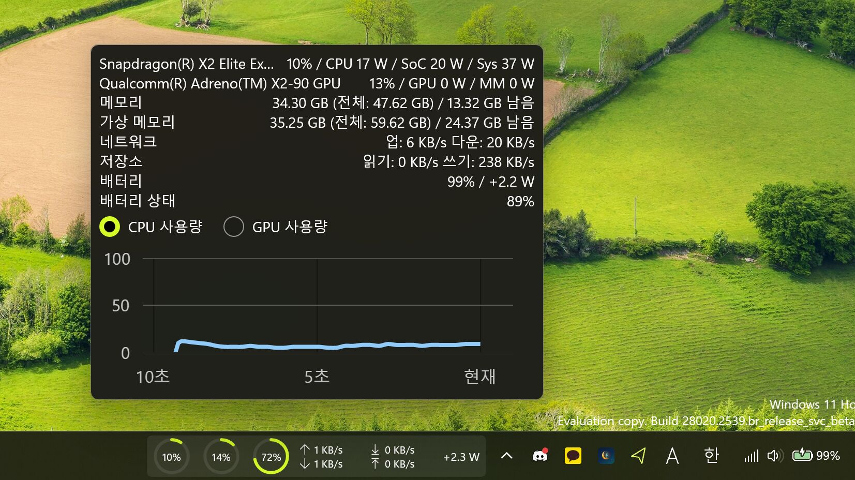Click the 10% CPU gauge in taskbar
This screenshot has width=855, height=480.
pos(172,457)
